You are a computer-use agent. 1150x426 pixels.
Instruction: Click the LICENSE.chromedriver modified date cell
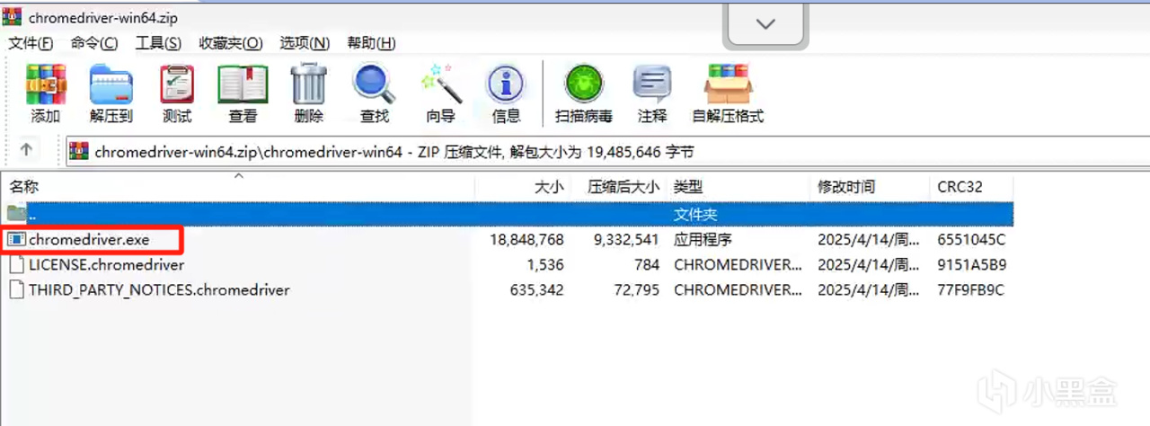tap(869, 265)
